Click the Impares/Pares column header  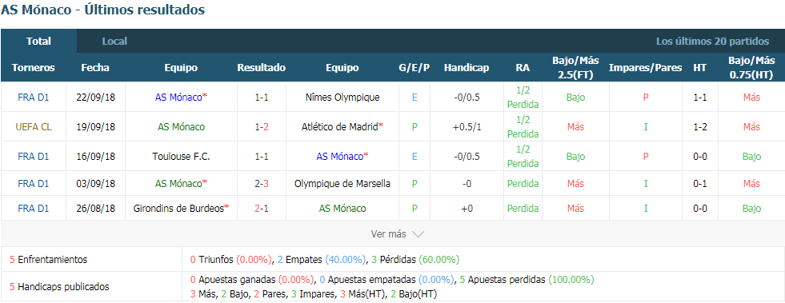coord(645,68)
